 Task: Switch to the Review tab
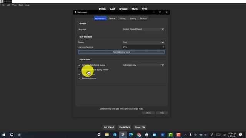(112, 18)
